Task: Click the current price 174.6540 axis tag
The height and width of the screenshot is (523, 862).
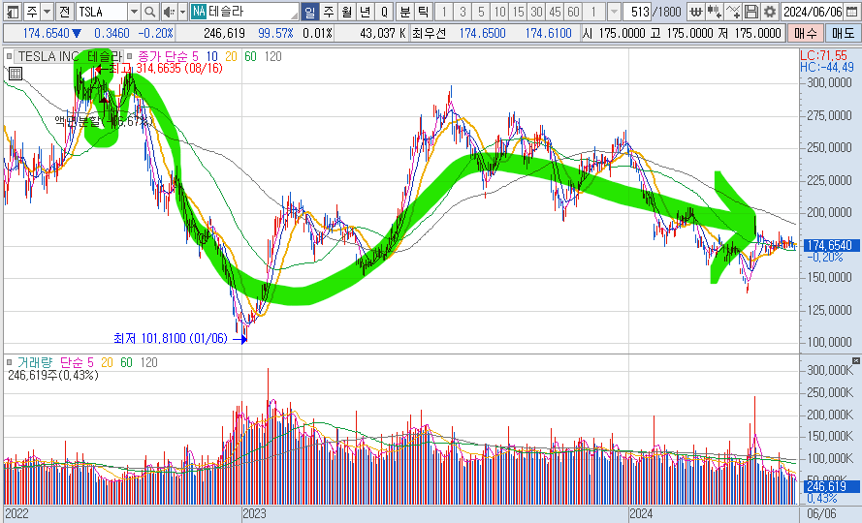Action: (x=830, y=246)
